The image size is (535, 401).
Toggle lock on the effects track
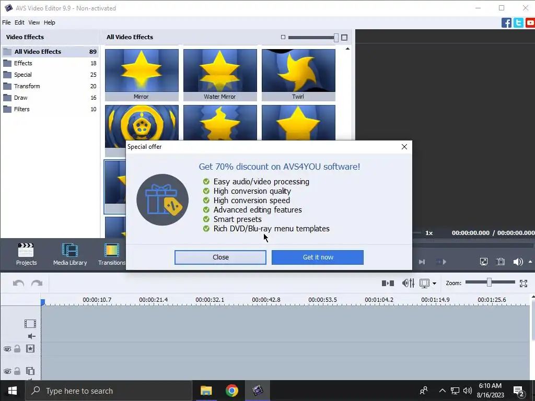17,348
